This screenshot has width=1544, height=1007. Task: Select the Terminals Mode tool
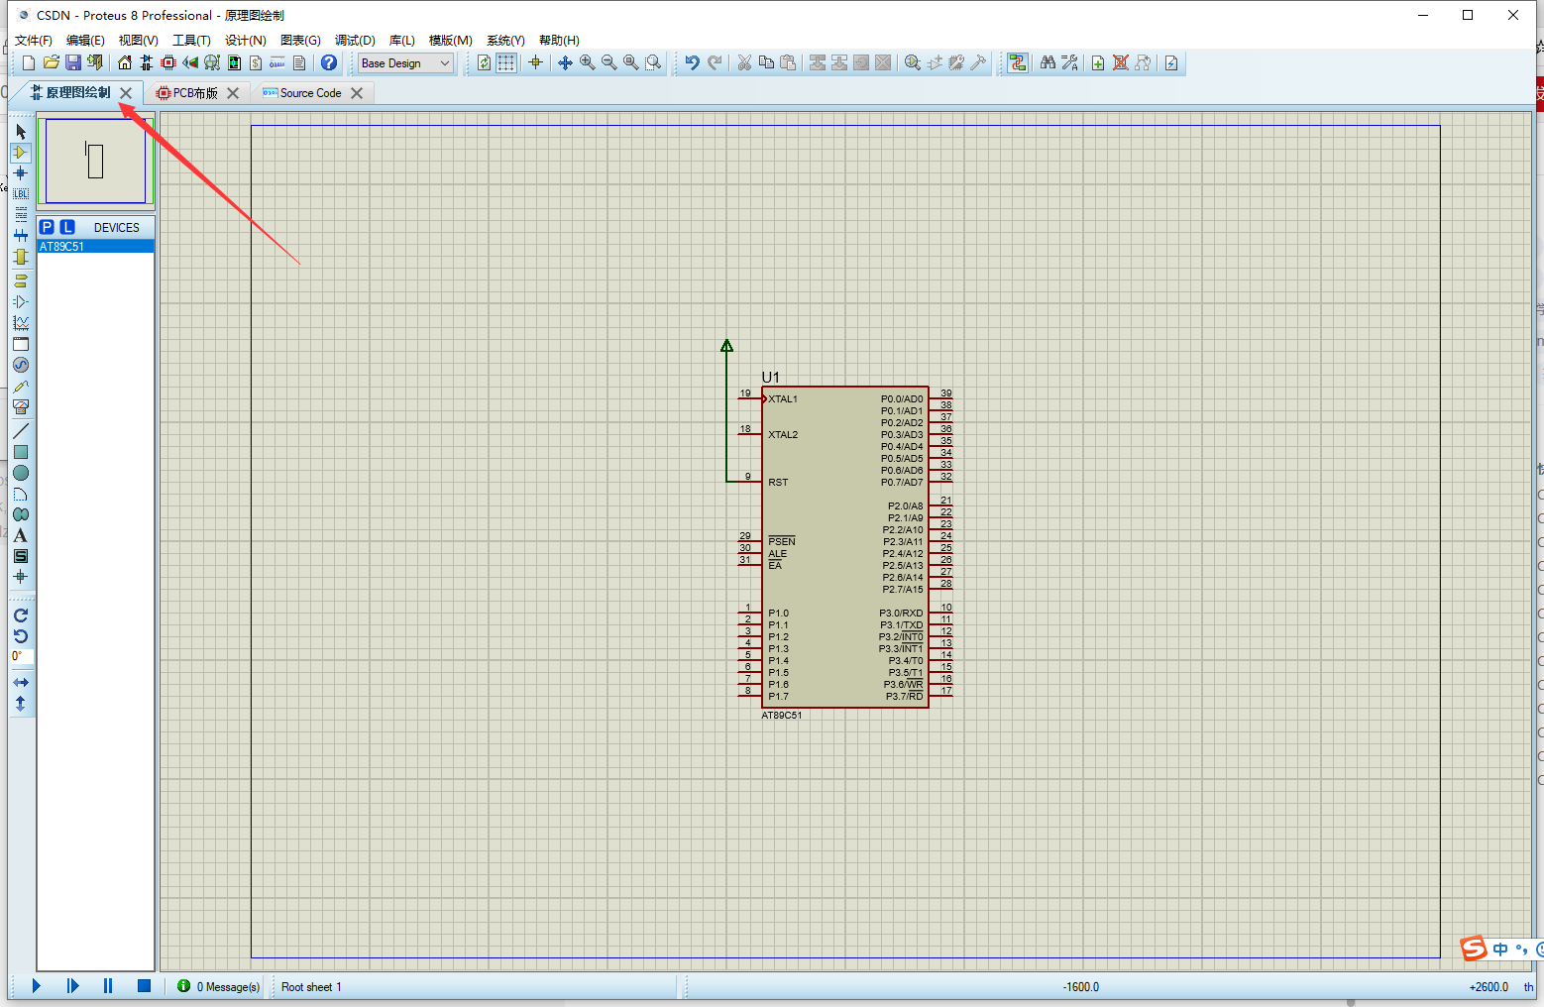click(21, 280)
